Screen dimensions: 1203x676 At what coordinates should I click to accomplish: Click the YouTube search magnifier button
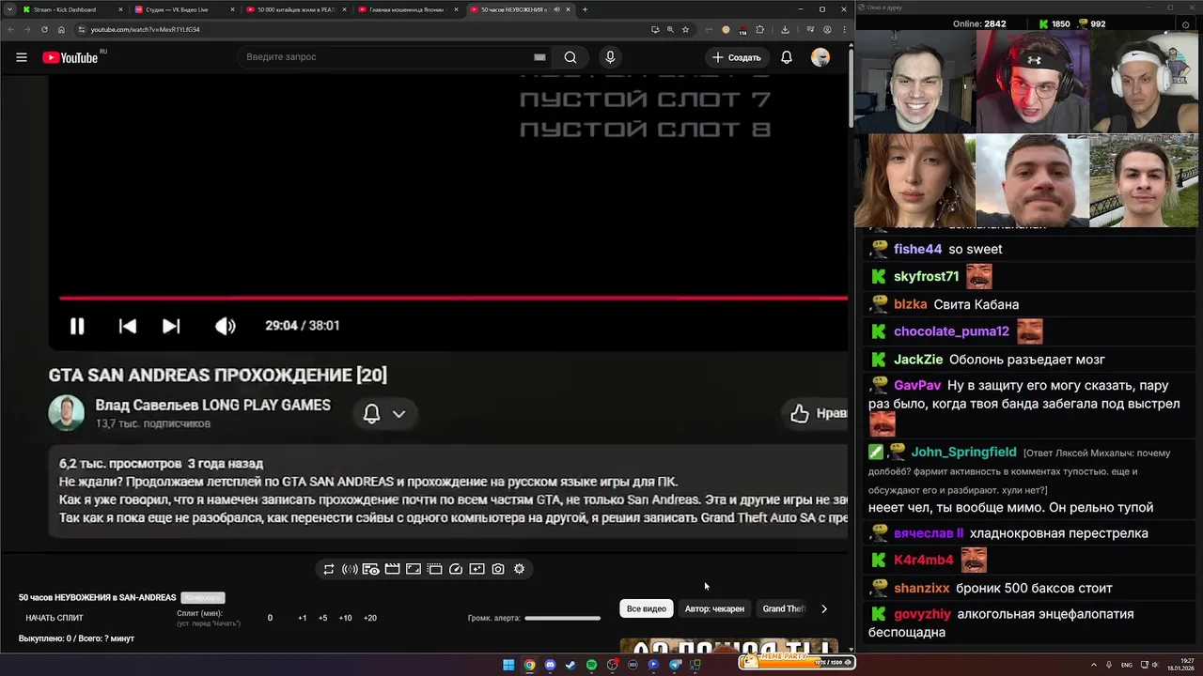pyautogui.click(x=570, y=57)
